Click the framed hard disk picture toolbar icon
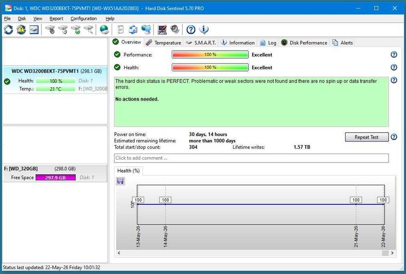The height and width of the screenshot is (274, 406). (x=34, y=30)
